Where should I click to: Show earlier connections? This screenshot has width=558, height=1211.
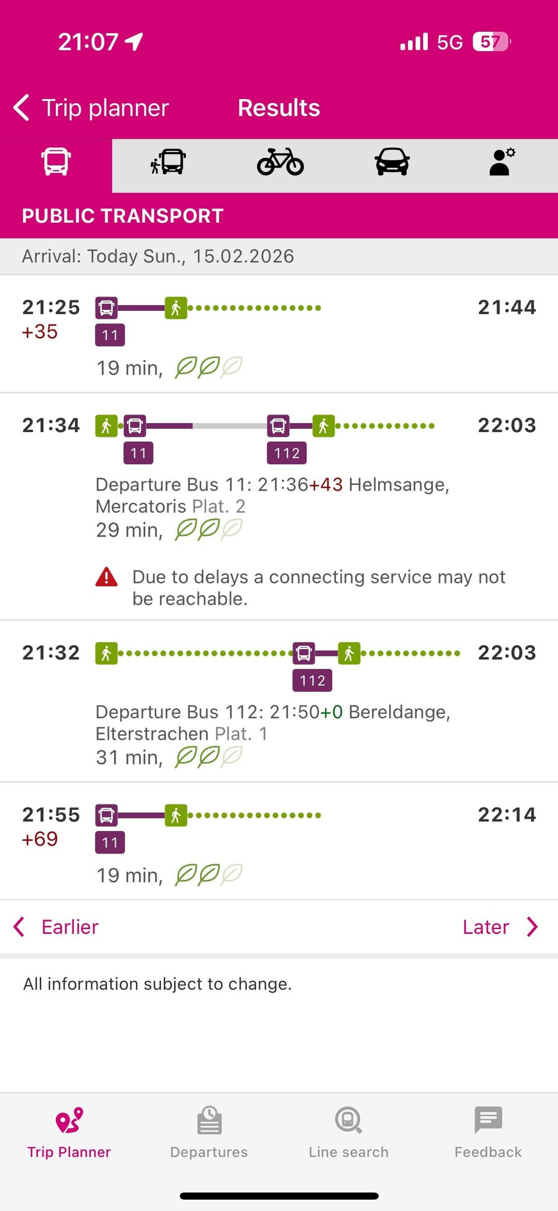(x=70, y=927)
